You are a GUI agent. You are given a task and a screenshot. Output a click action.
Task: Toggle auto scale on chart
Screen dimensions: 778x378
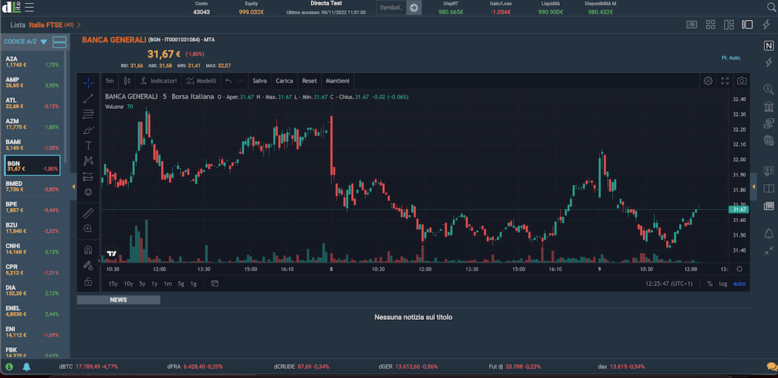(x=740, y=284)
